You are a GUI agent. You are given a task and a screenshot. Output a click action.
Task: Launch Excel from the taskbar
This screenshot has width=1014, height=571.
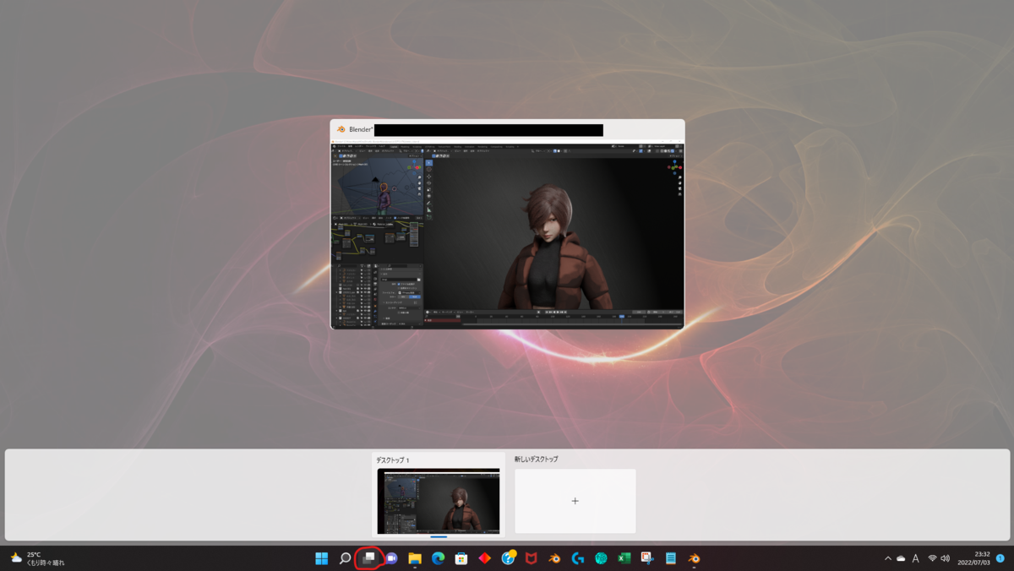[624, 558]
